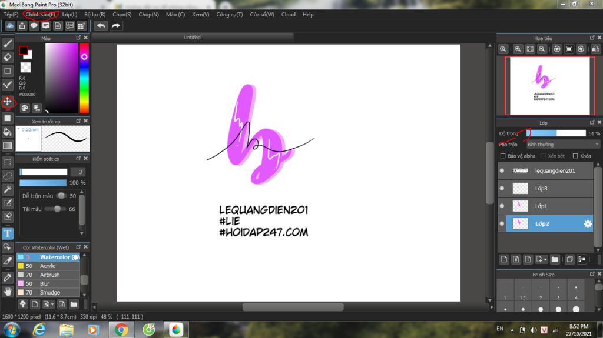Undock the Xem trước cọ panel

point(78,121)
